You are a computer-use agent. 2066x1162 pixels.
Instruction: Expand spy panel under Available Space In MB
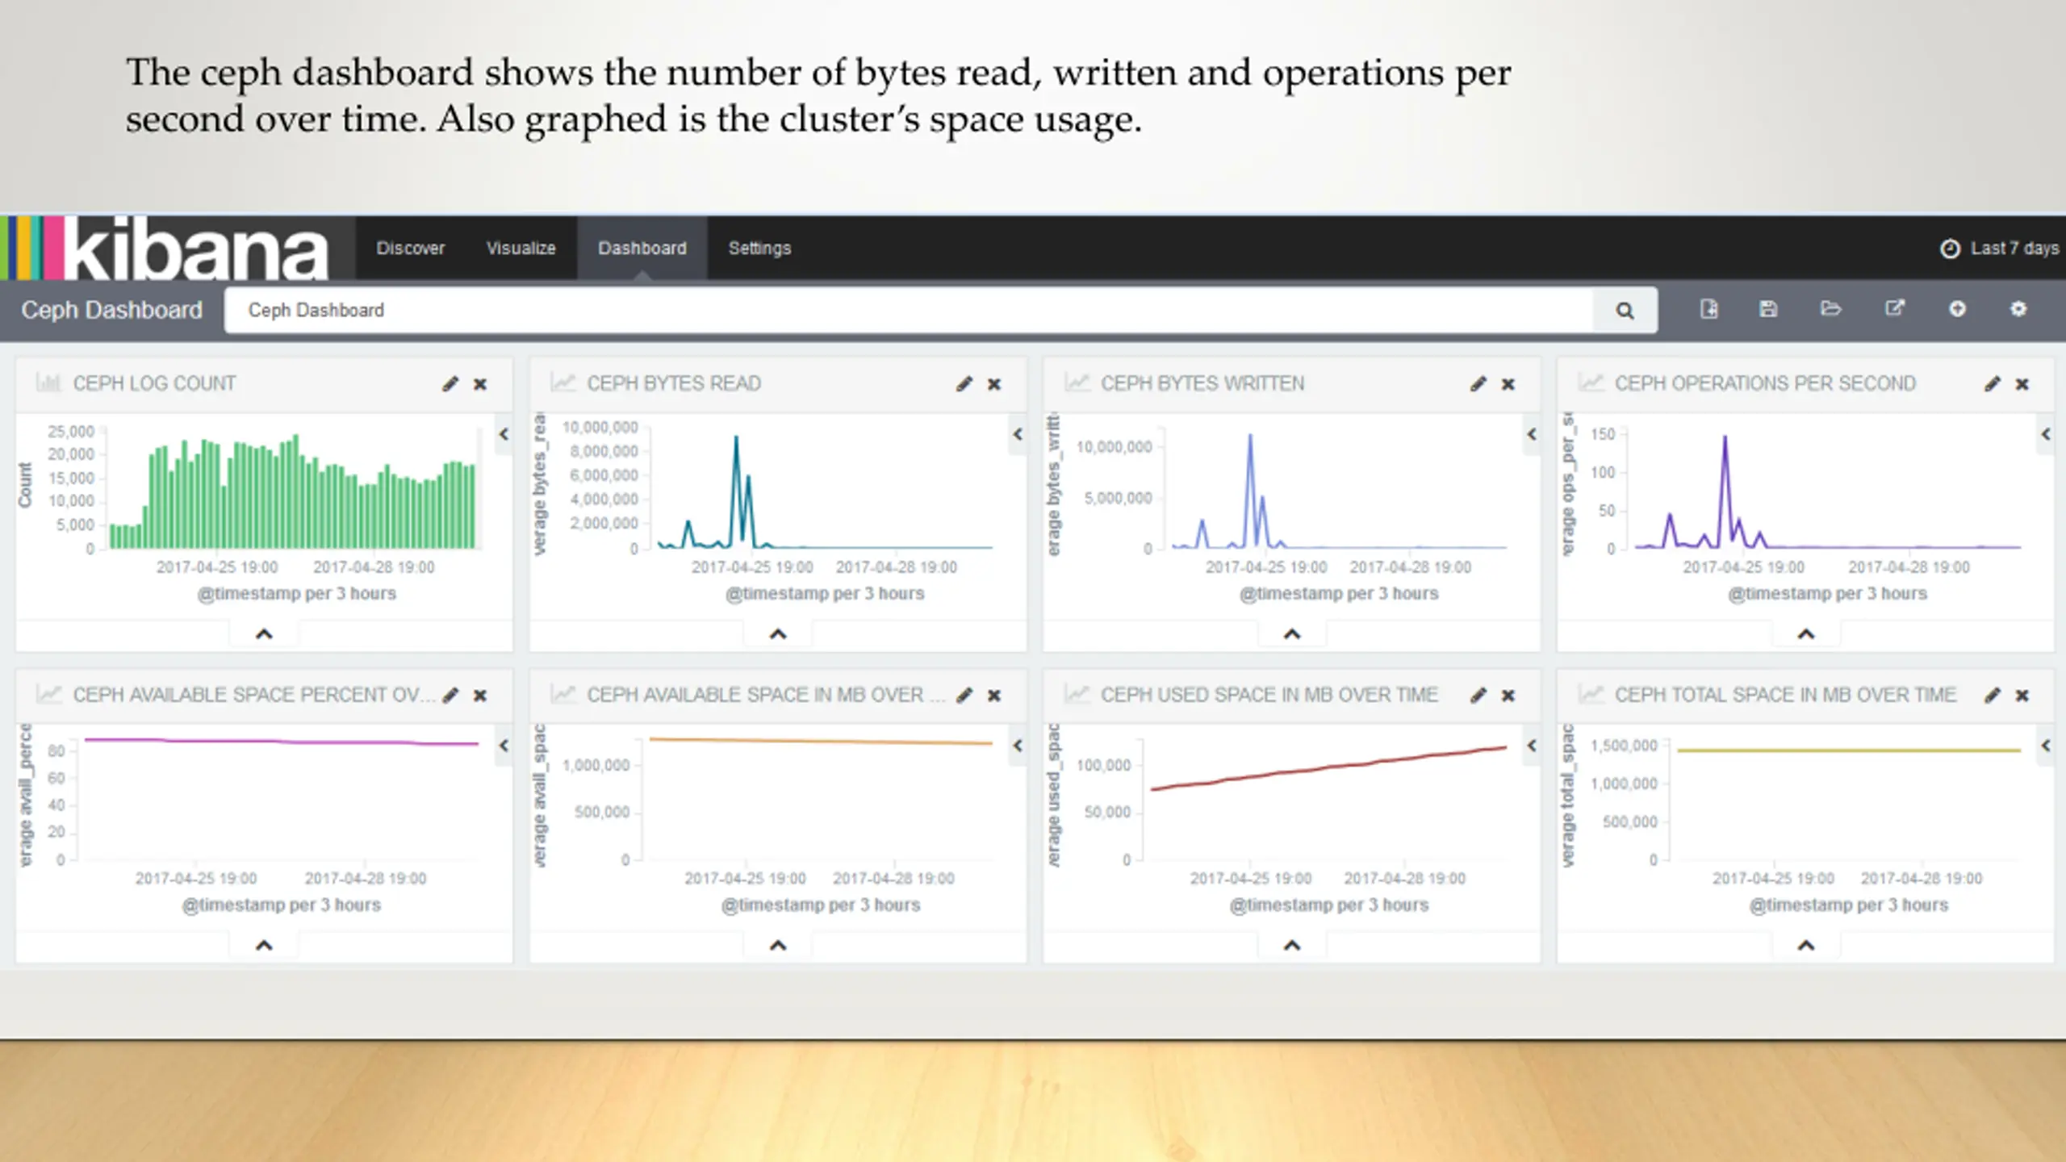(x=778, y=946)
